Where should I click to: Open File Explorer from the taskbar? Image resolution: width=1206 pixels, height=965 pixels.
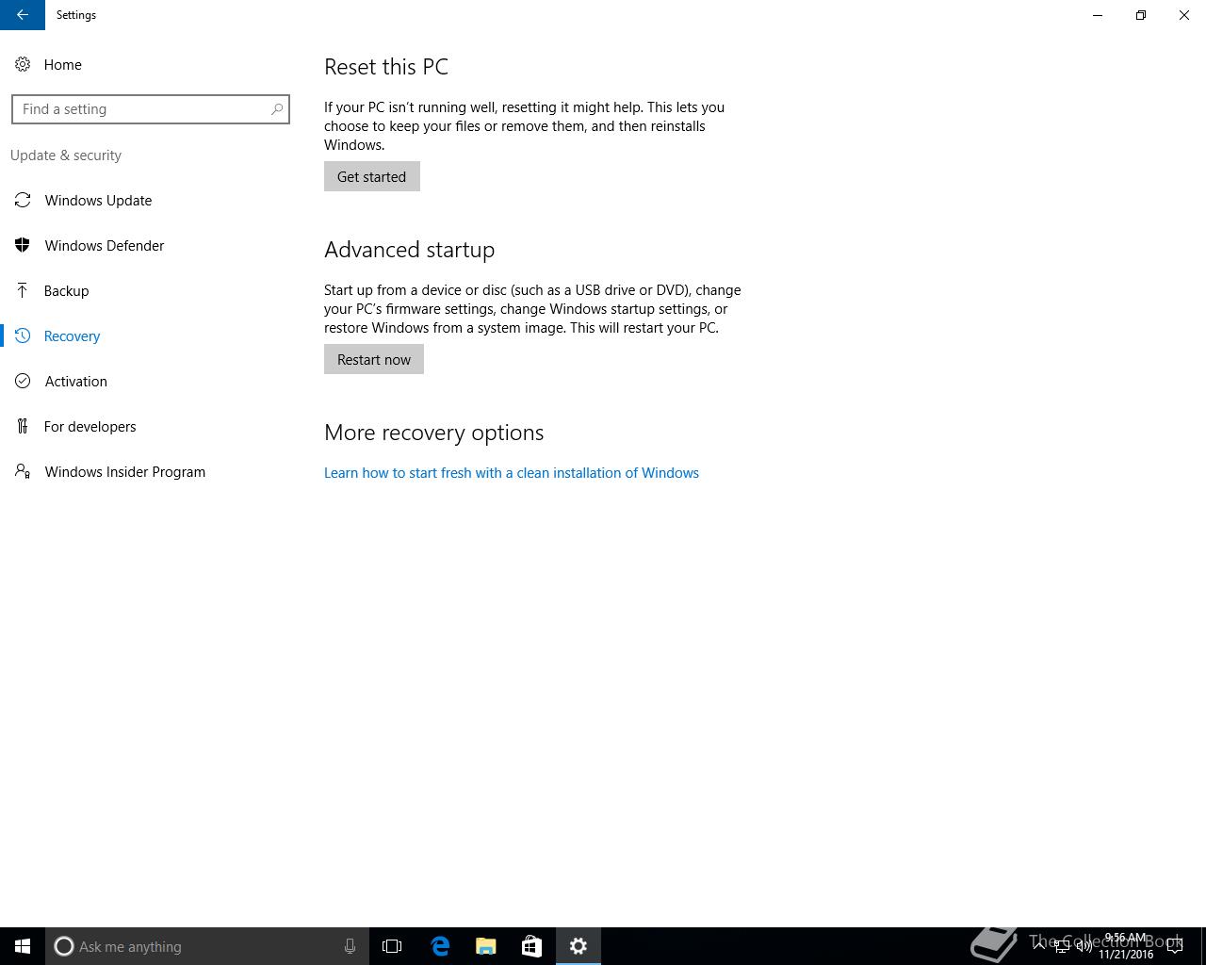pyautogui.click(x=486, y=946)
